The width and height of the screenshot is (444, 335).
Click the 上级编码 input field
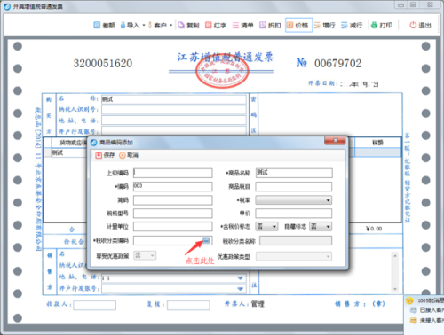coord(173,173)
